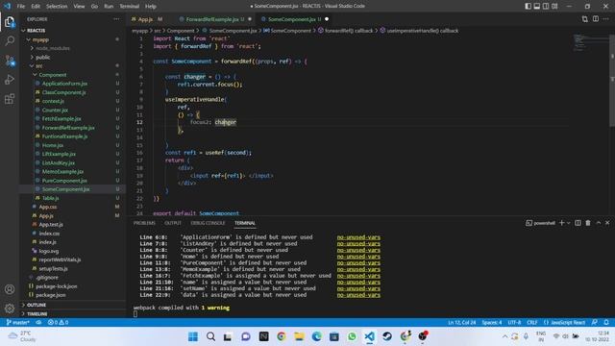Open the File menu

[21, 7]
